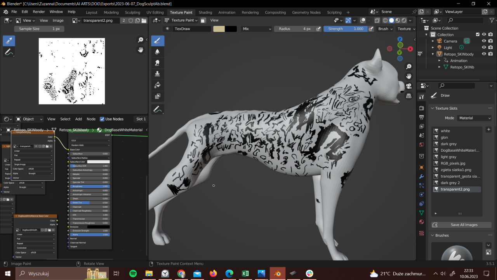Adjust the Strength slider
Image resolution: width=497 pixels, height=280 pixels.
coord(345,29)
